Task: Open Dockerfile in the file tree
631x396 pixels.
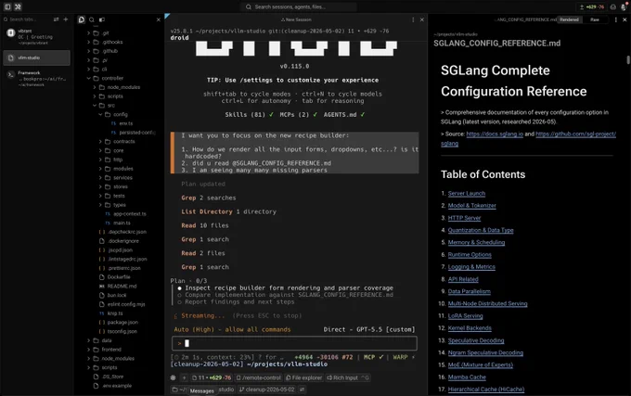Action: (x=119, y=277)
